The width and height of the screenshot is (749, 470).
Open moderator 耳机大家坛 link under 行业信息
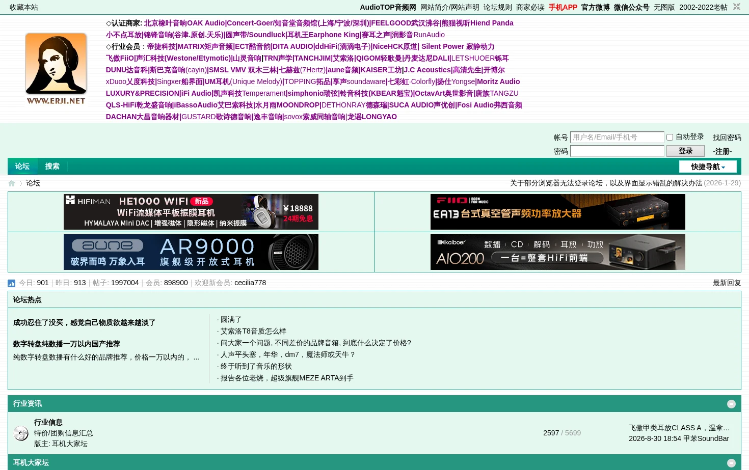tap(70, 444)
